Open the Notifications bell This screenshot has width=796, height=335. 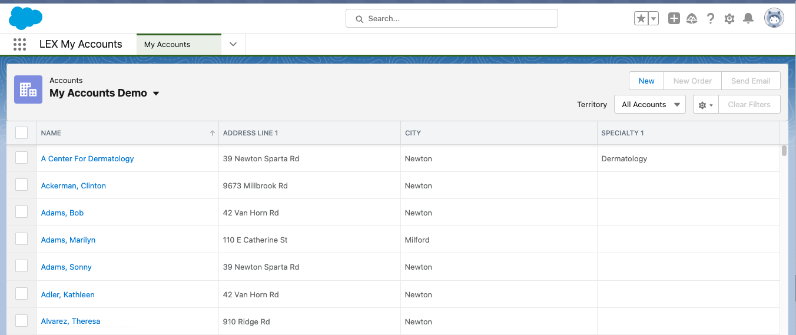(x=748, y=19)
